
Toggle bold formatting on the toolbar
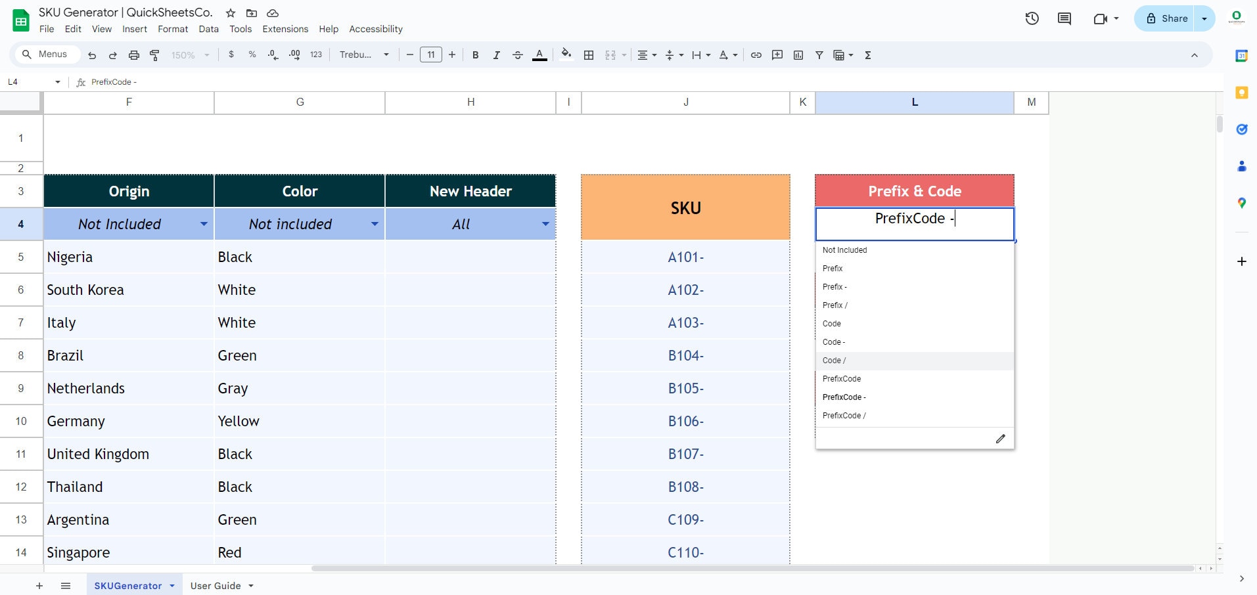[476, 55]
